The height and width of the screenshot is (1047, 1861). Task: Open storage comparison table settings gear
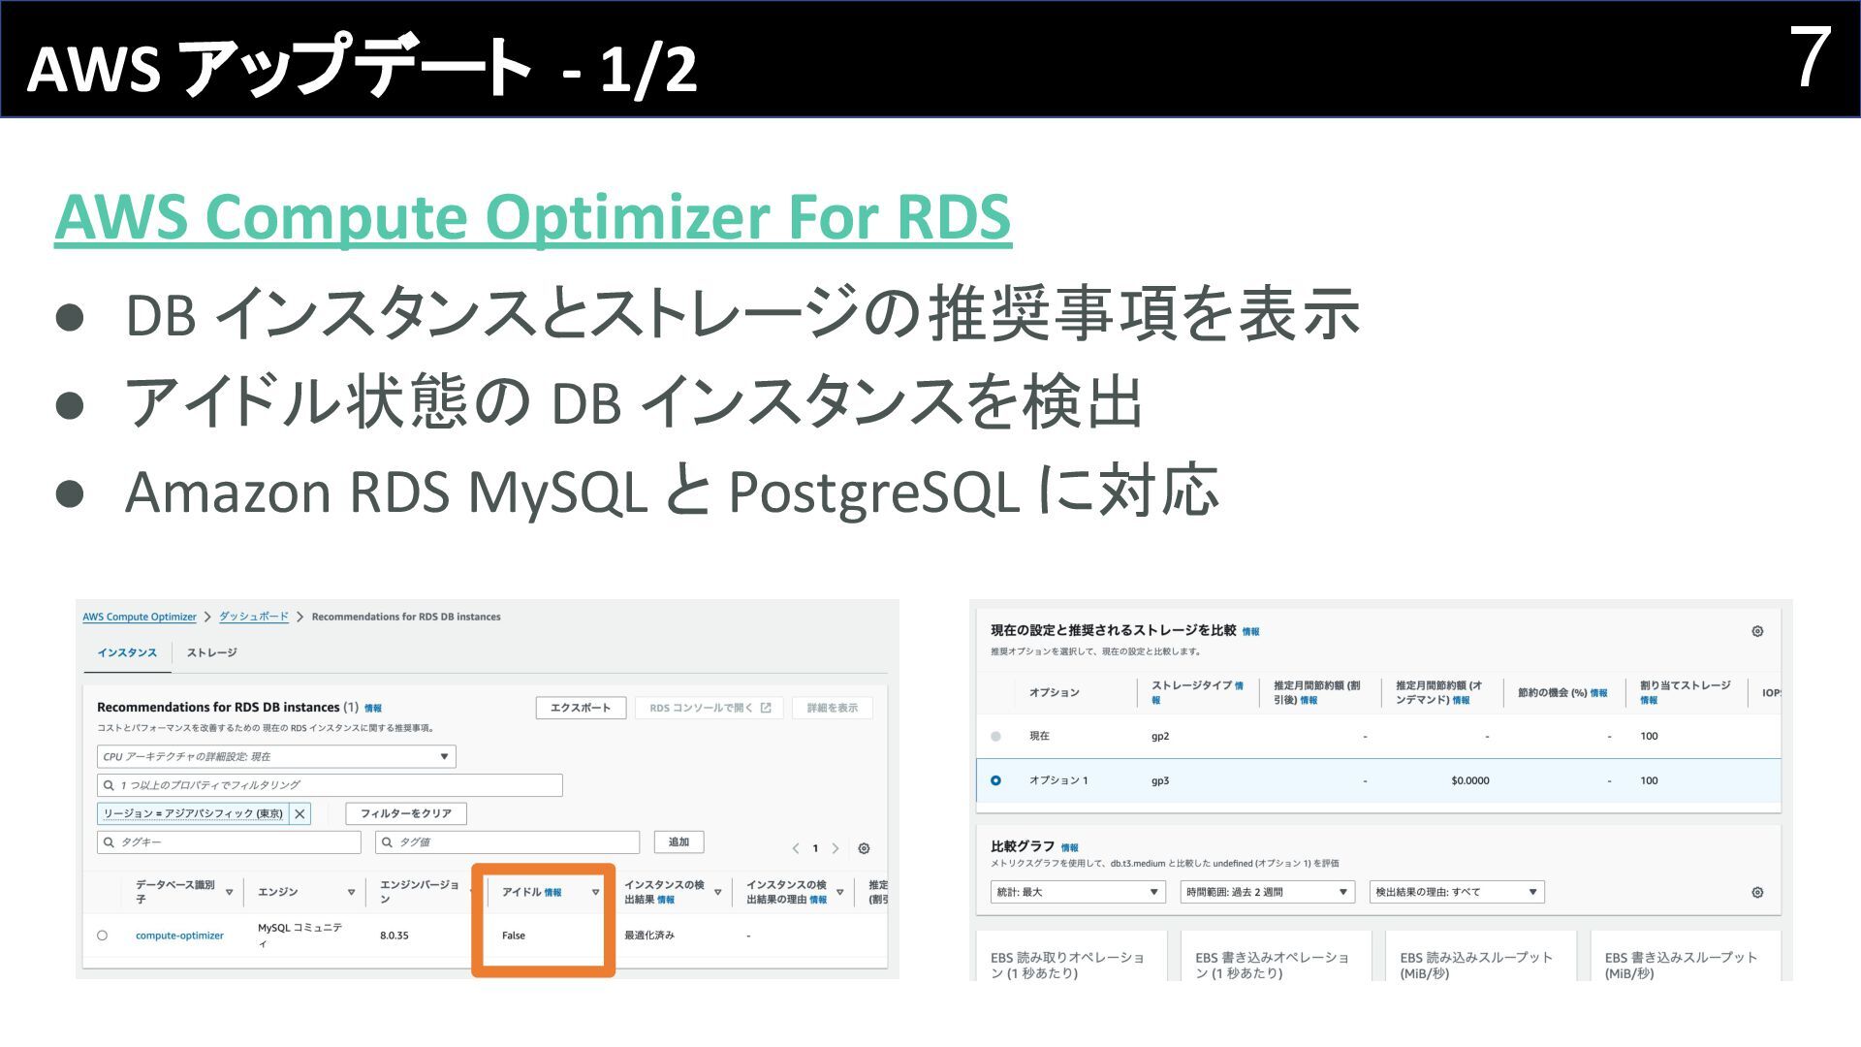coord(1757,631)
